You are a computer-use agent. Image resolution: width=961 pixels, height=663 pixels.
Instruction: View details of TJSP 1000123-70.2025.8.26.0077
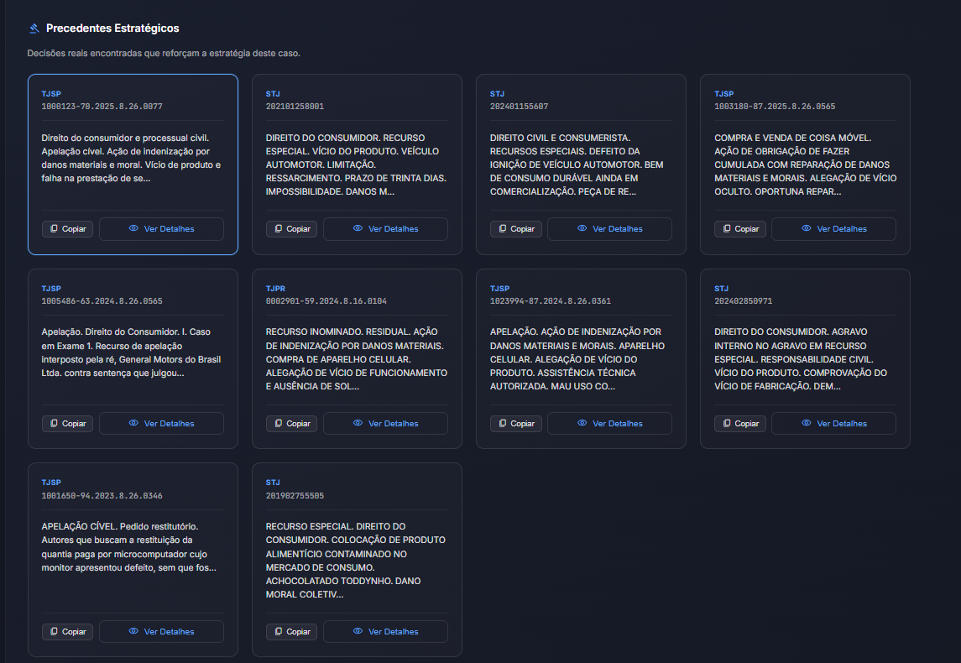coord(161,228)
